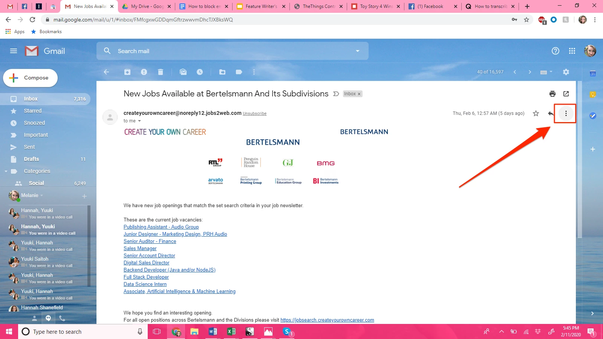Screen dimensions: 603x339
Task: Toggle importance marker next to subject
Action: pos(336,94)
